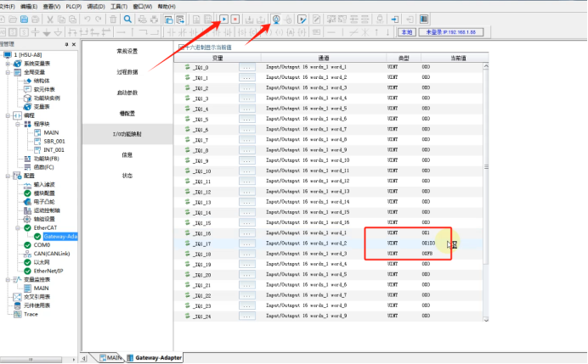Select the Gateway-Adapter node under EtherCAT
Viewport: 588px width, 364px height.
(60, 236)
